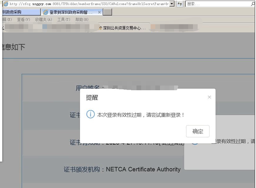256x188 pixels.
Task: Open a new tab with the blank tab button
Action: 109,12
